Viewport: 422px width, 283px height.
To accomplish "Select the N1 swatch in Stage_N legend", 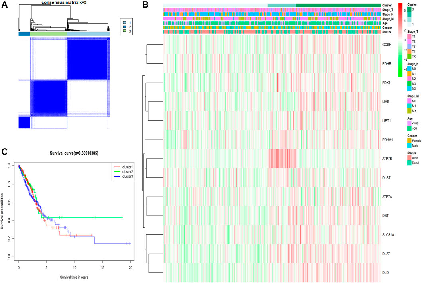I will (x=409, y=74).
